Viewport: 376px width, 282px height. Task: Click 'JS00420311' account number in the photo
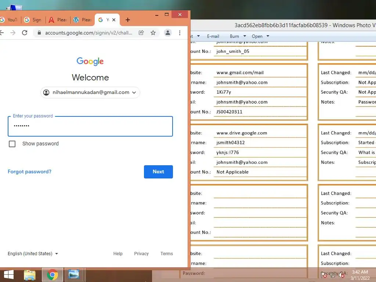click(229, 112)
